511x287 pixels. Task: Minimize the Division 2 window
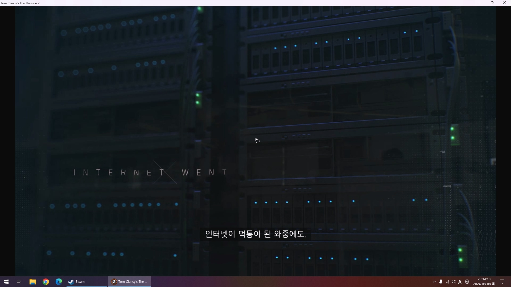coord(480,3)
